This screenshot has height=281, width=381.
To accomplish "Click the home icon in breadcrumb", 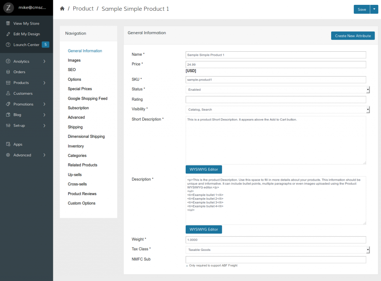I will tap(62, 9).
